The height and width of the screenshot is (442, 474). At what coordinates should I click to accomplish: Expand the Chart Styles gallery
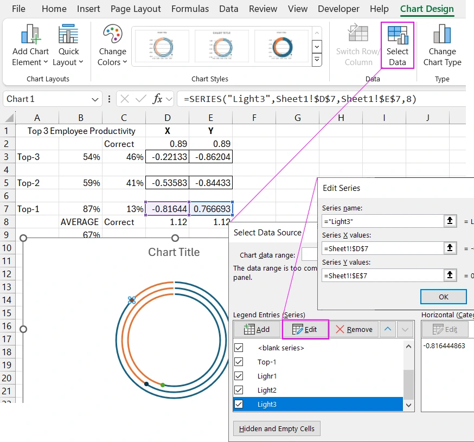[317, 60]
